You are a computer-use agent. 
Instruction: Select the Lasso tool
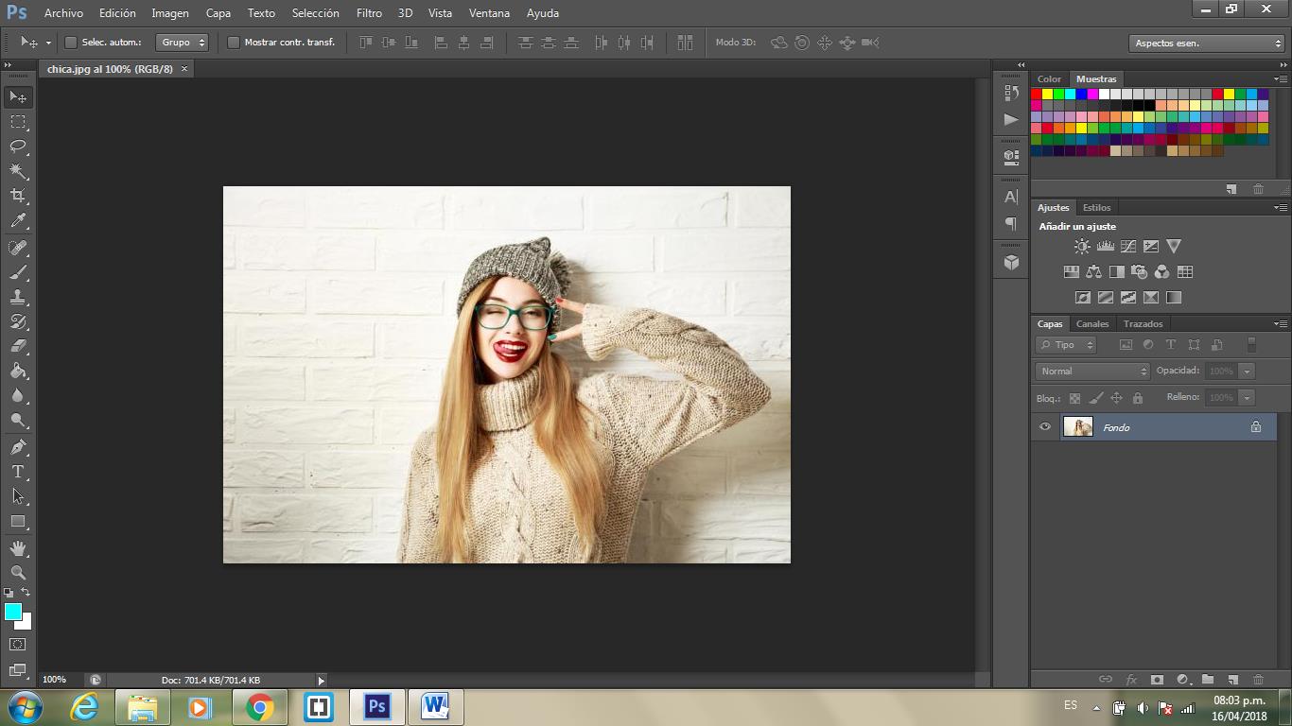pyautogui.click(x=18, y=147)
